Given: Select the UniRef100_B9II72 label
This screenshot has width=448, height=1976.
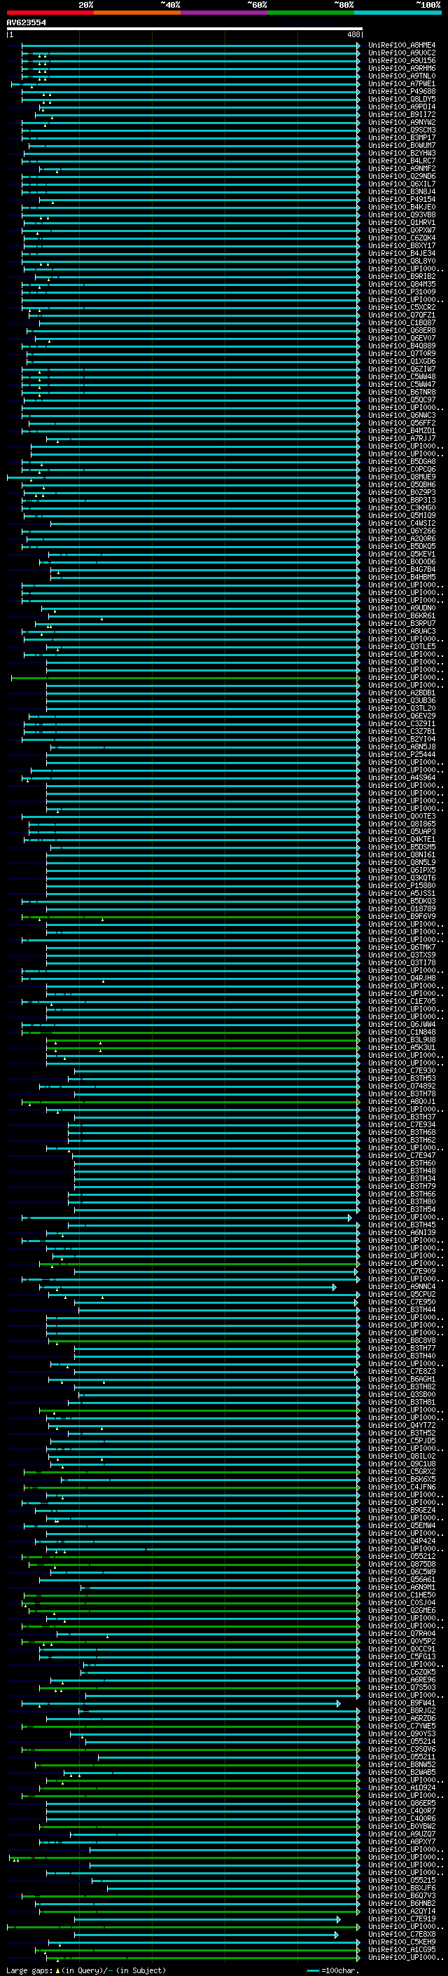Looking at the screenshot, I should (401, 114).
